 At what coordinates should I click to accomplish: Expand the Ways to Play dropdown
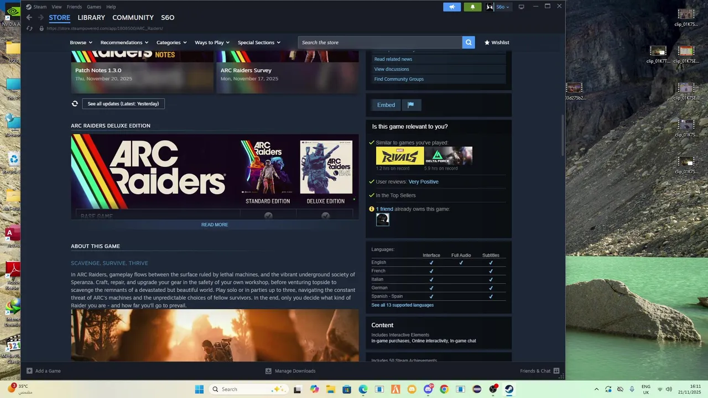point(212,43)
